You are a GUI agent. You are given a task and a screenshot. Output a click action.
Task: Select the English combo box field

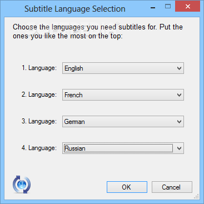(123, 68)
